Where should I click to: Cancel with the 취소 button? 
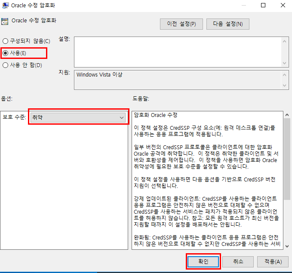[238, 262]
